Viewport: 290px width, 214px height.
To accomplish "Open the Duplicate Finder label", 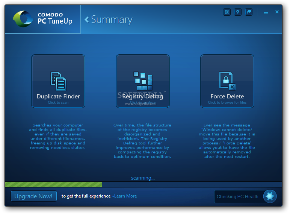I will pos(58,96).
